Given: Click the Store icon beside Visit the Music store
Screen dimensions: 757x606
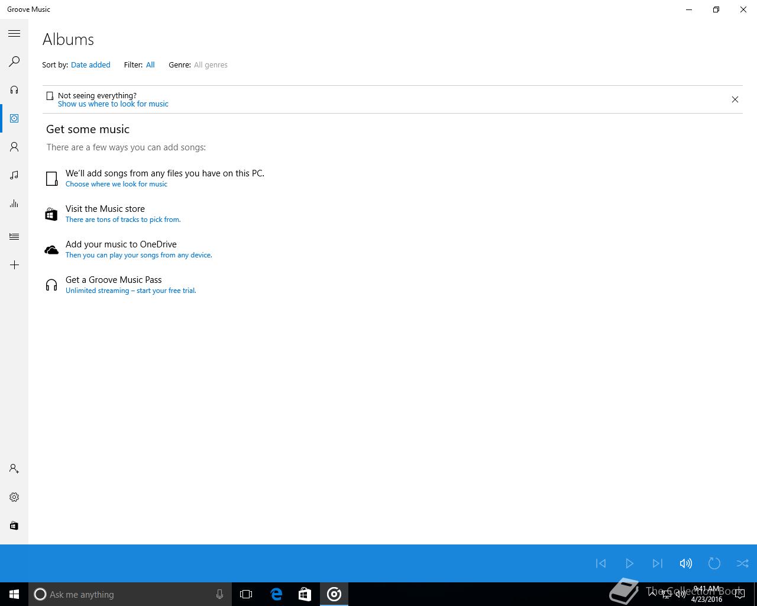Looking at the screenshot, I should [x=51, y=214].
